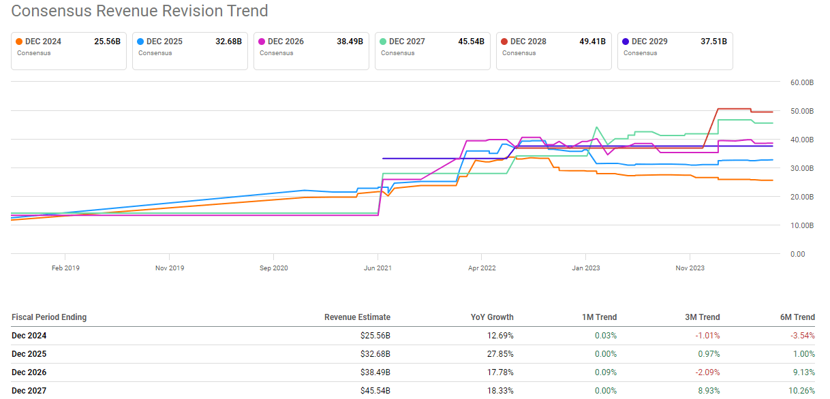Click the Jun 2021 x-axis date label
The width and height of the screenshot is (830, 399).
tap(377, 268)
